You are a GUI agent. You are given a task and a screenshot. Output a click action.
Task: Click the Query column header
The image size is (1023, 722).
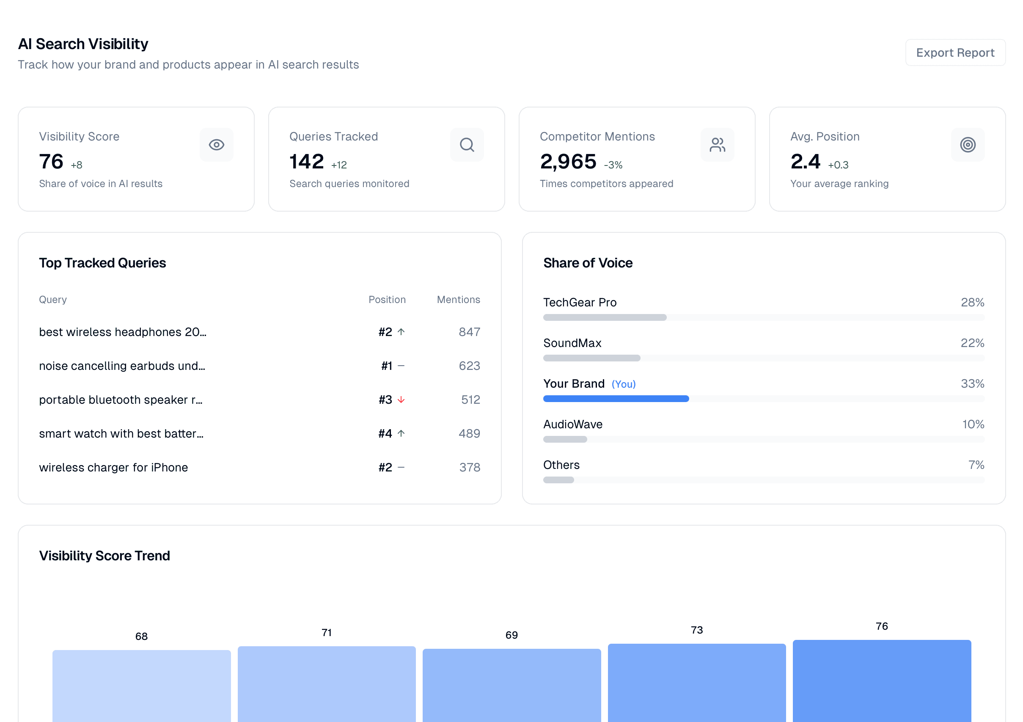[x=53, y=300]
